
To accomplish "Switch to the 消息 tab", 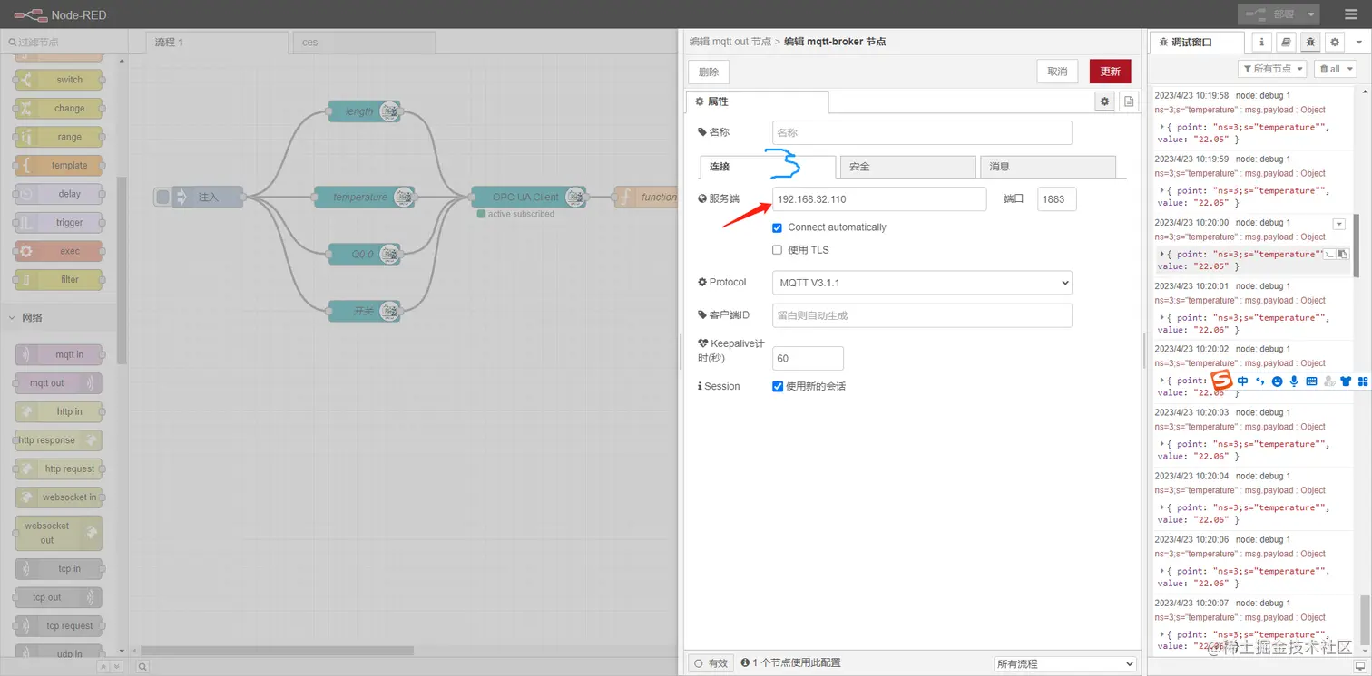I will tap(1047, 167).
